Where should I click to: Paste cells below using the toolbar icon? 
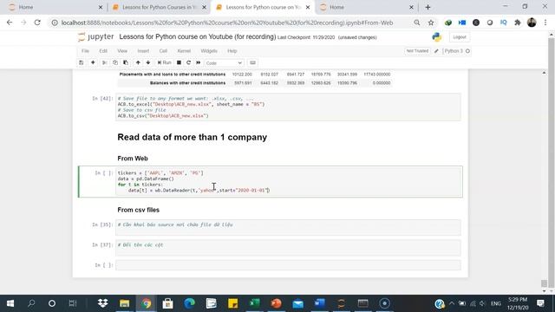pyautogui.click(x=126, y=62)
